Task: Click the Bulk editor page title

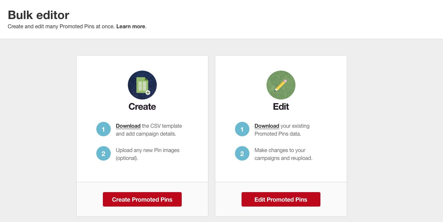Action: coord(38,15)
